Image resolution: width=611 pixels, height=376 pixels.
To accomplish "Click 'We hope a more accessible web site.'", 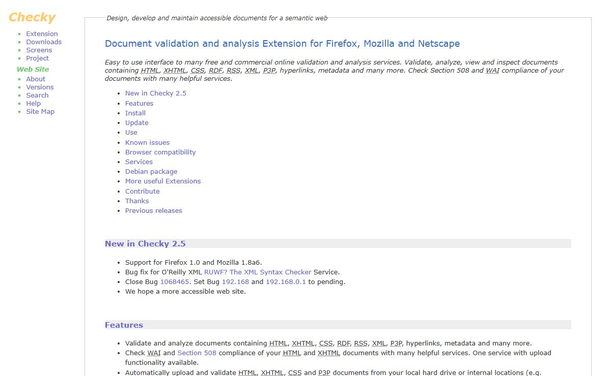I will tap(185, 292).
